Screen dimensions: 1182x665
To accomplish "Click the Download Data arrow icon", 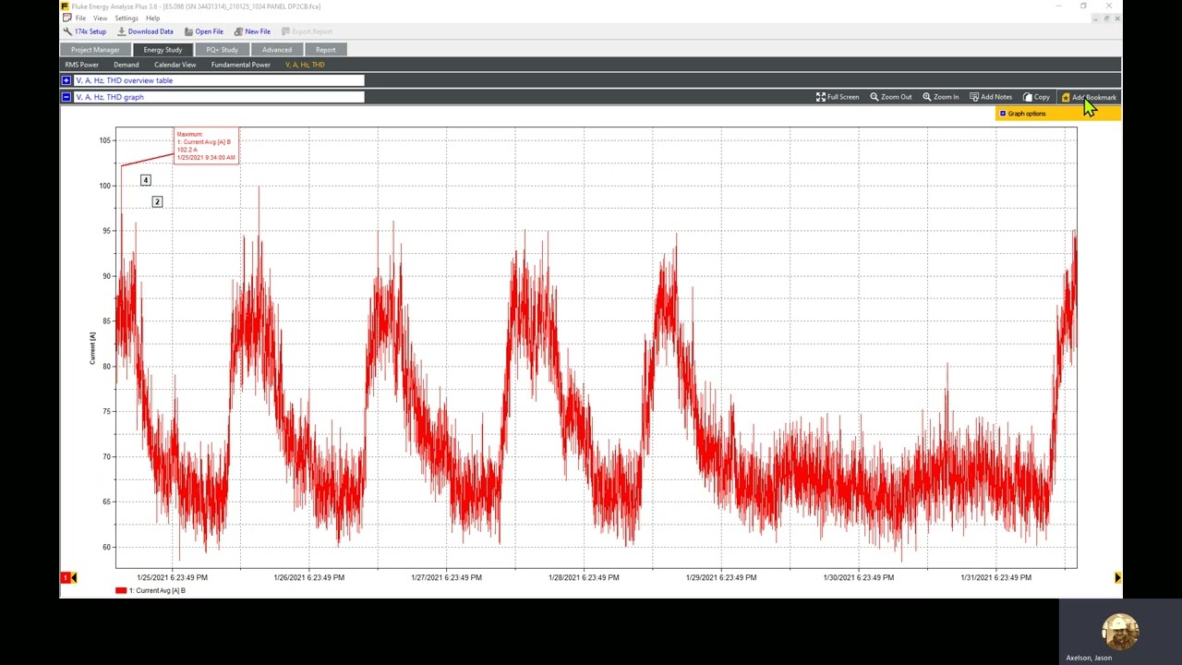I will click(x=121, y=31).
